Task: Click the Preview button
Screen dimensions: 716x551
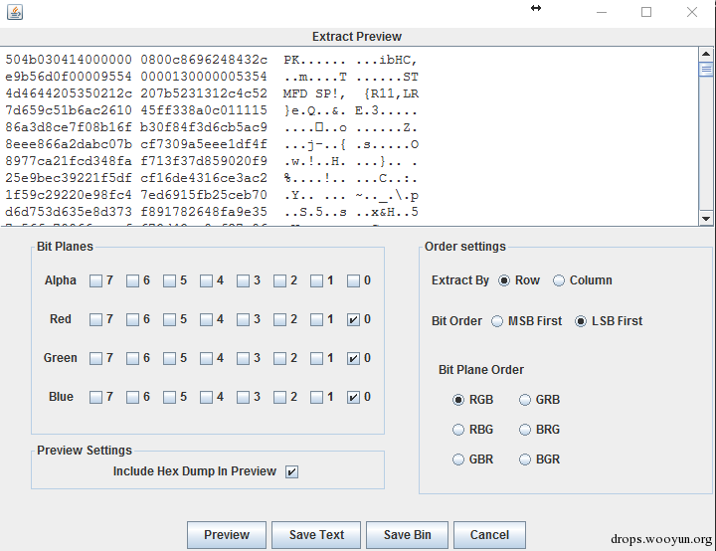Action: coord(227,534)
